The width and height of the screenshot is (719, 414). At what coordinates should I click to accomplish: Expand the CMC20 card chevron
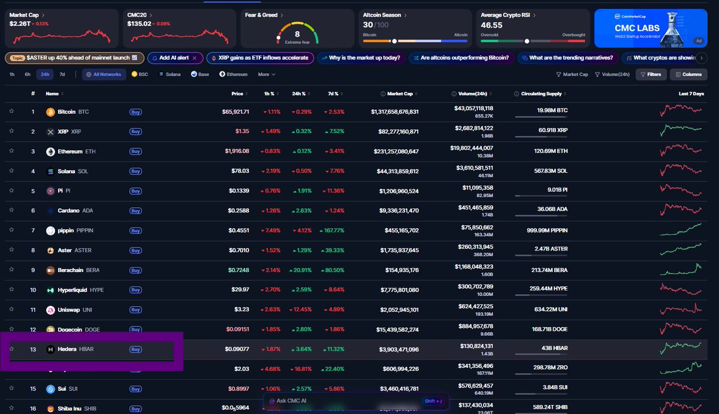coord(150,15)
